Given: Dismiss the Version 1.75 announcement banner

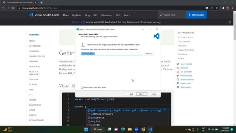Looking at the screenshot, I should click(230, 22).
